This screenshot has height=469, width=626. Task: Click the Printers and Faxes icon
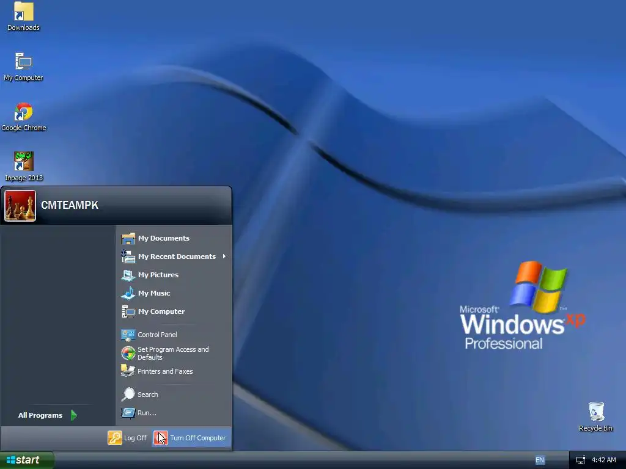(x=128, y=371)
